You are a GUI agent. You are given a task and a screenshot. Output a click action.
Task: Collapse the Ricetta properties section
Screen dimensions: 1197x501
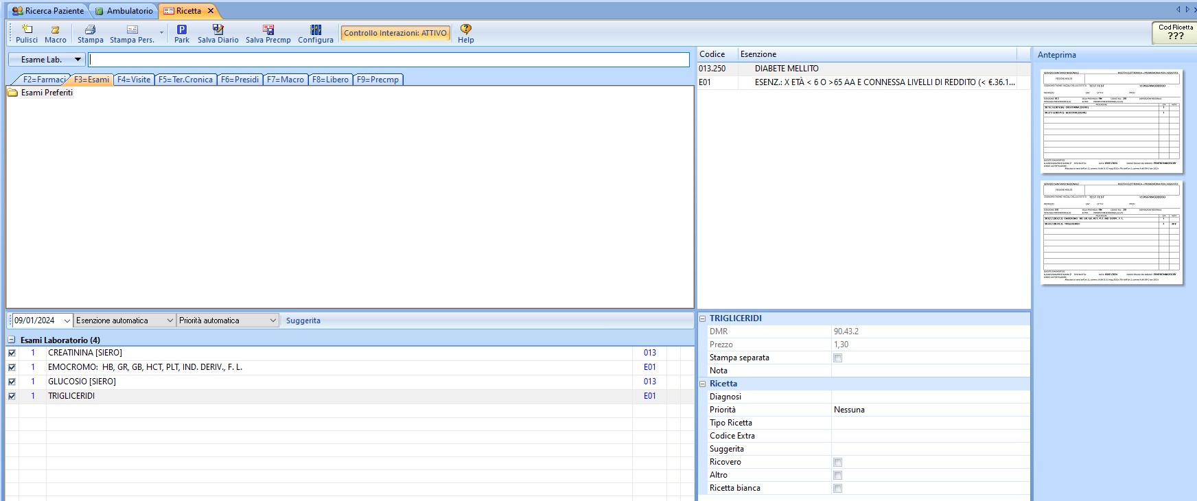(x=702, y=384)
